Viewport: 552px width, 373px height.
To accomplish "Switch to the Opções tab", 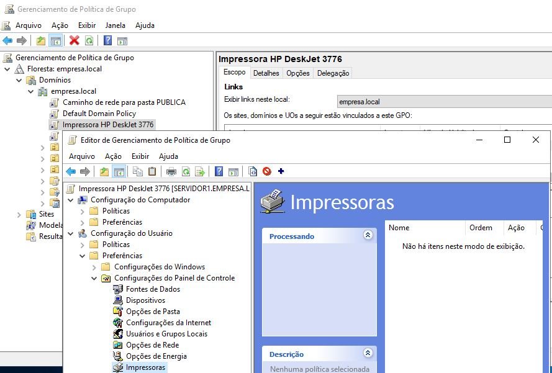I will point(298,73).
